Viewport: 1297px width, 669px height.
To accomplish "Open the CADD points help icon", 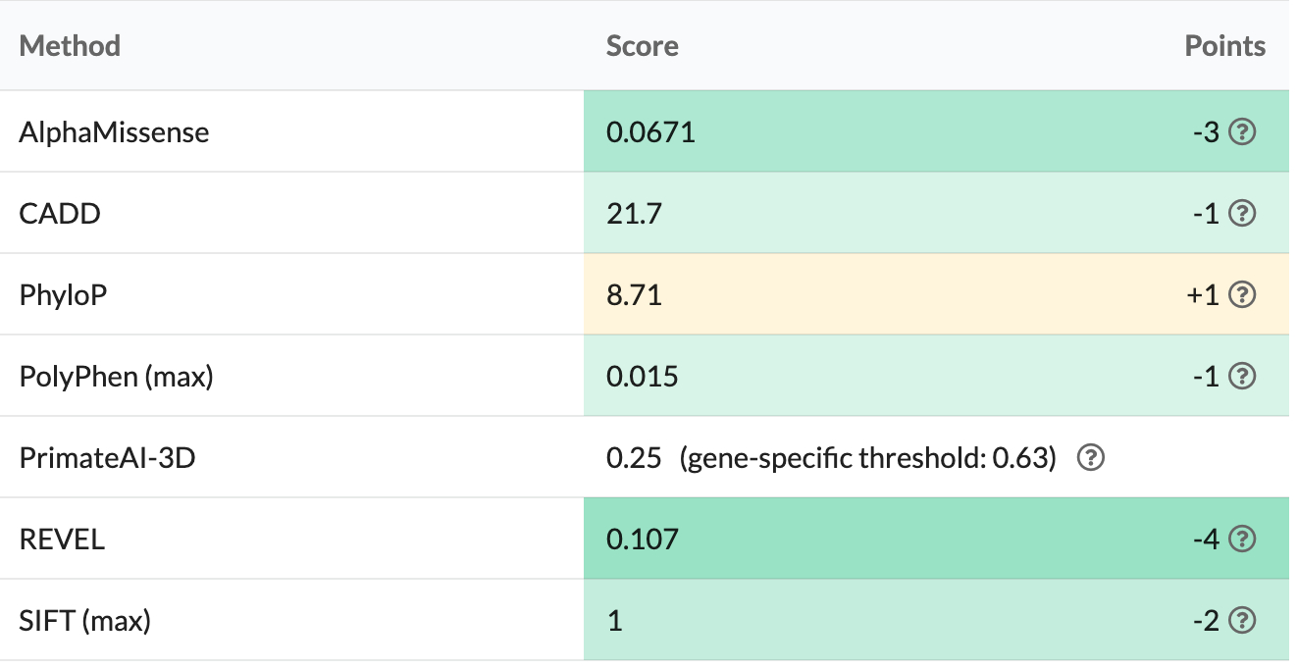I will 1242,214.
